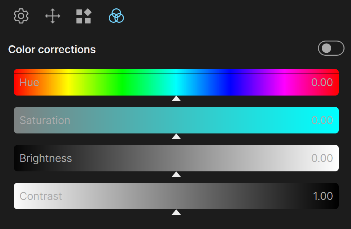The width and height of the screenshot is (351, 229).
Task: Click the Contrast value 1.00 field
Action: (x=323, y=196)
